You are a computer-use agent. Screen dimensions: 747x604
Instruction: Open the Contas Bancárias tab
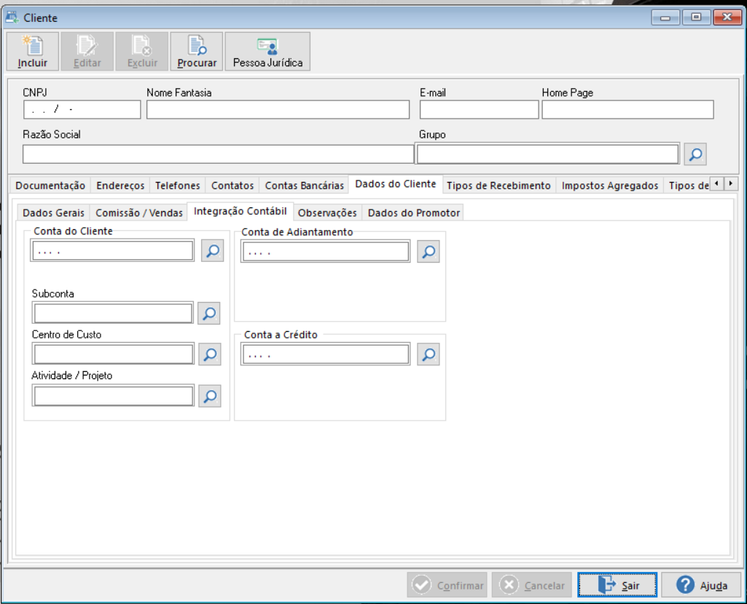pyautogui.click(x=305, y=186)
